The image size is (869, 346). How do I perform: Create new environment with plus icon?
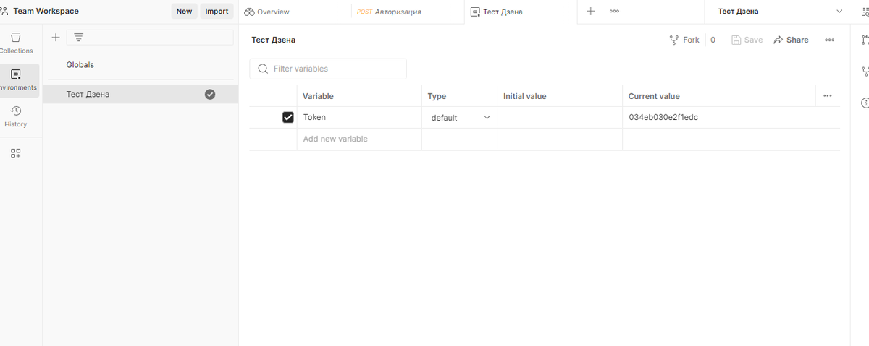point(56,38)
